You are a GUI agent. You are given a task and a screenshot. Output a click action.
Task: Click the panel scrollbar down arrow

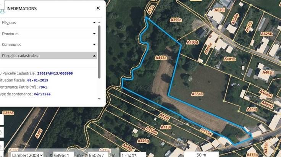point(99,99)
